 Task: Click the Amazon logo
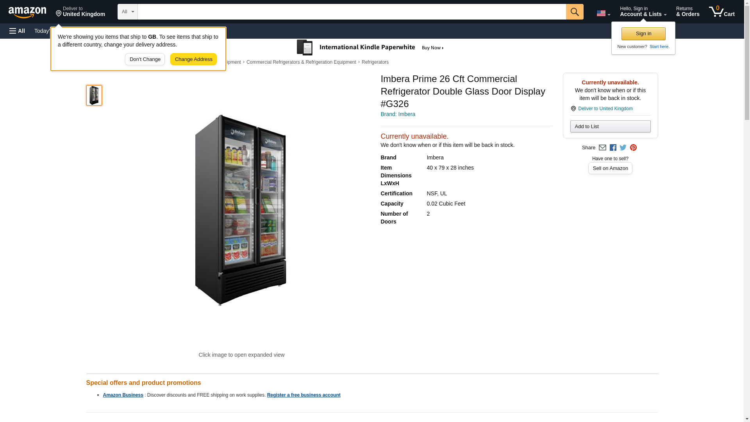(x=27, y=12)
